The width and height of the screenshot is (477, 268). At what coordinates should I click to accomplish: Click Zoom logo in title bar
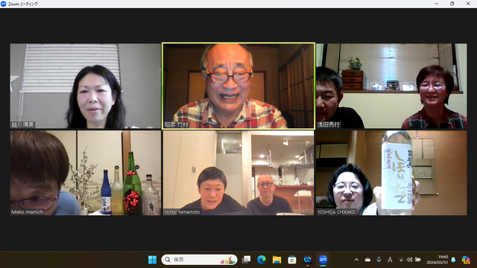[x=3, y=4]
